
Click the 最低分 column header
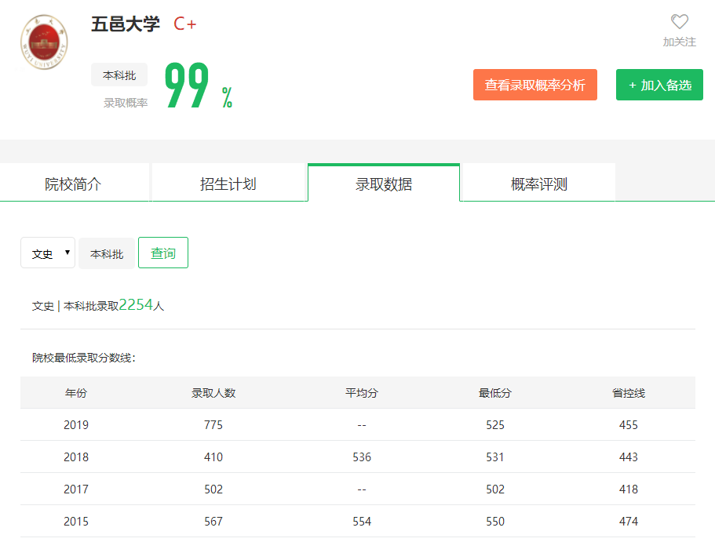(x=495, y=393)
